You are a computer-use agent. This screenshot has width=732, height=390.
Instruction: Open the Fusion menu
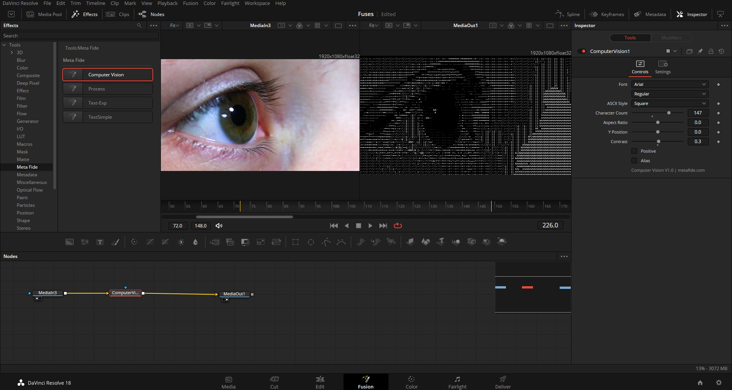pos(191,3)
